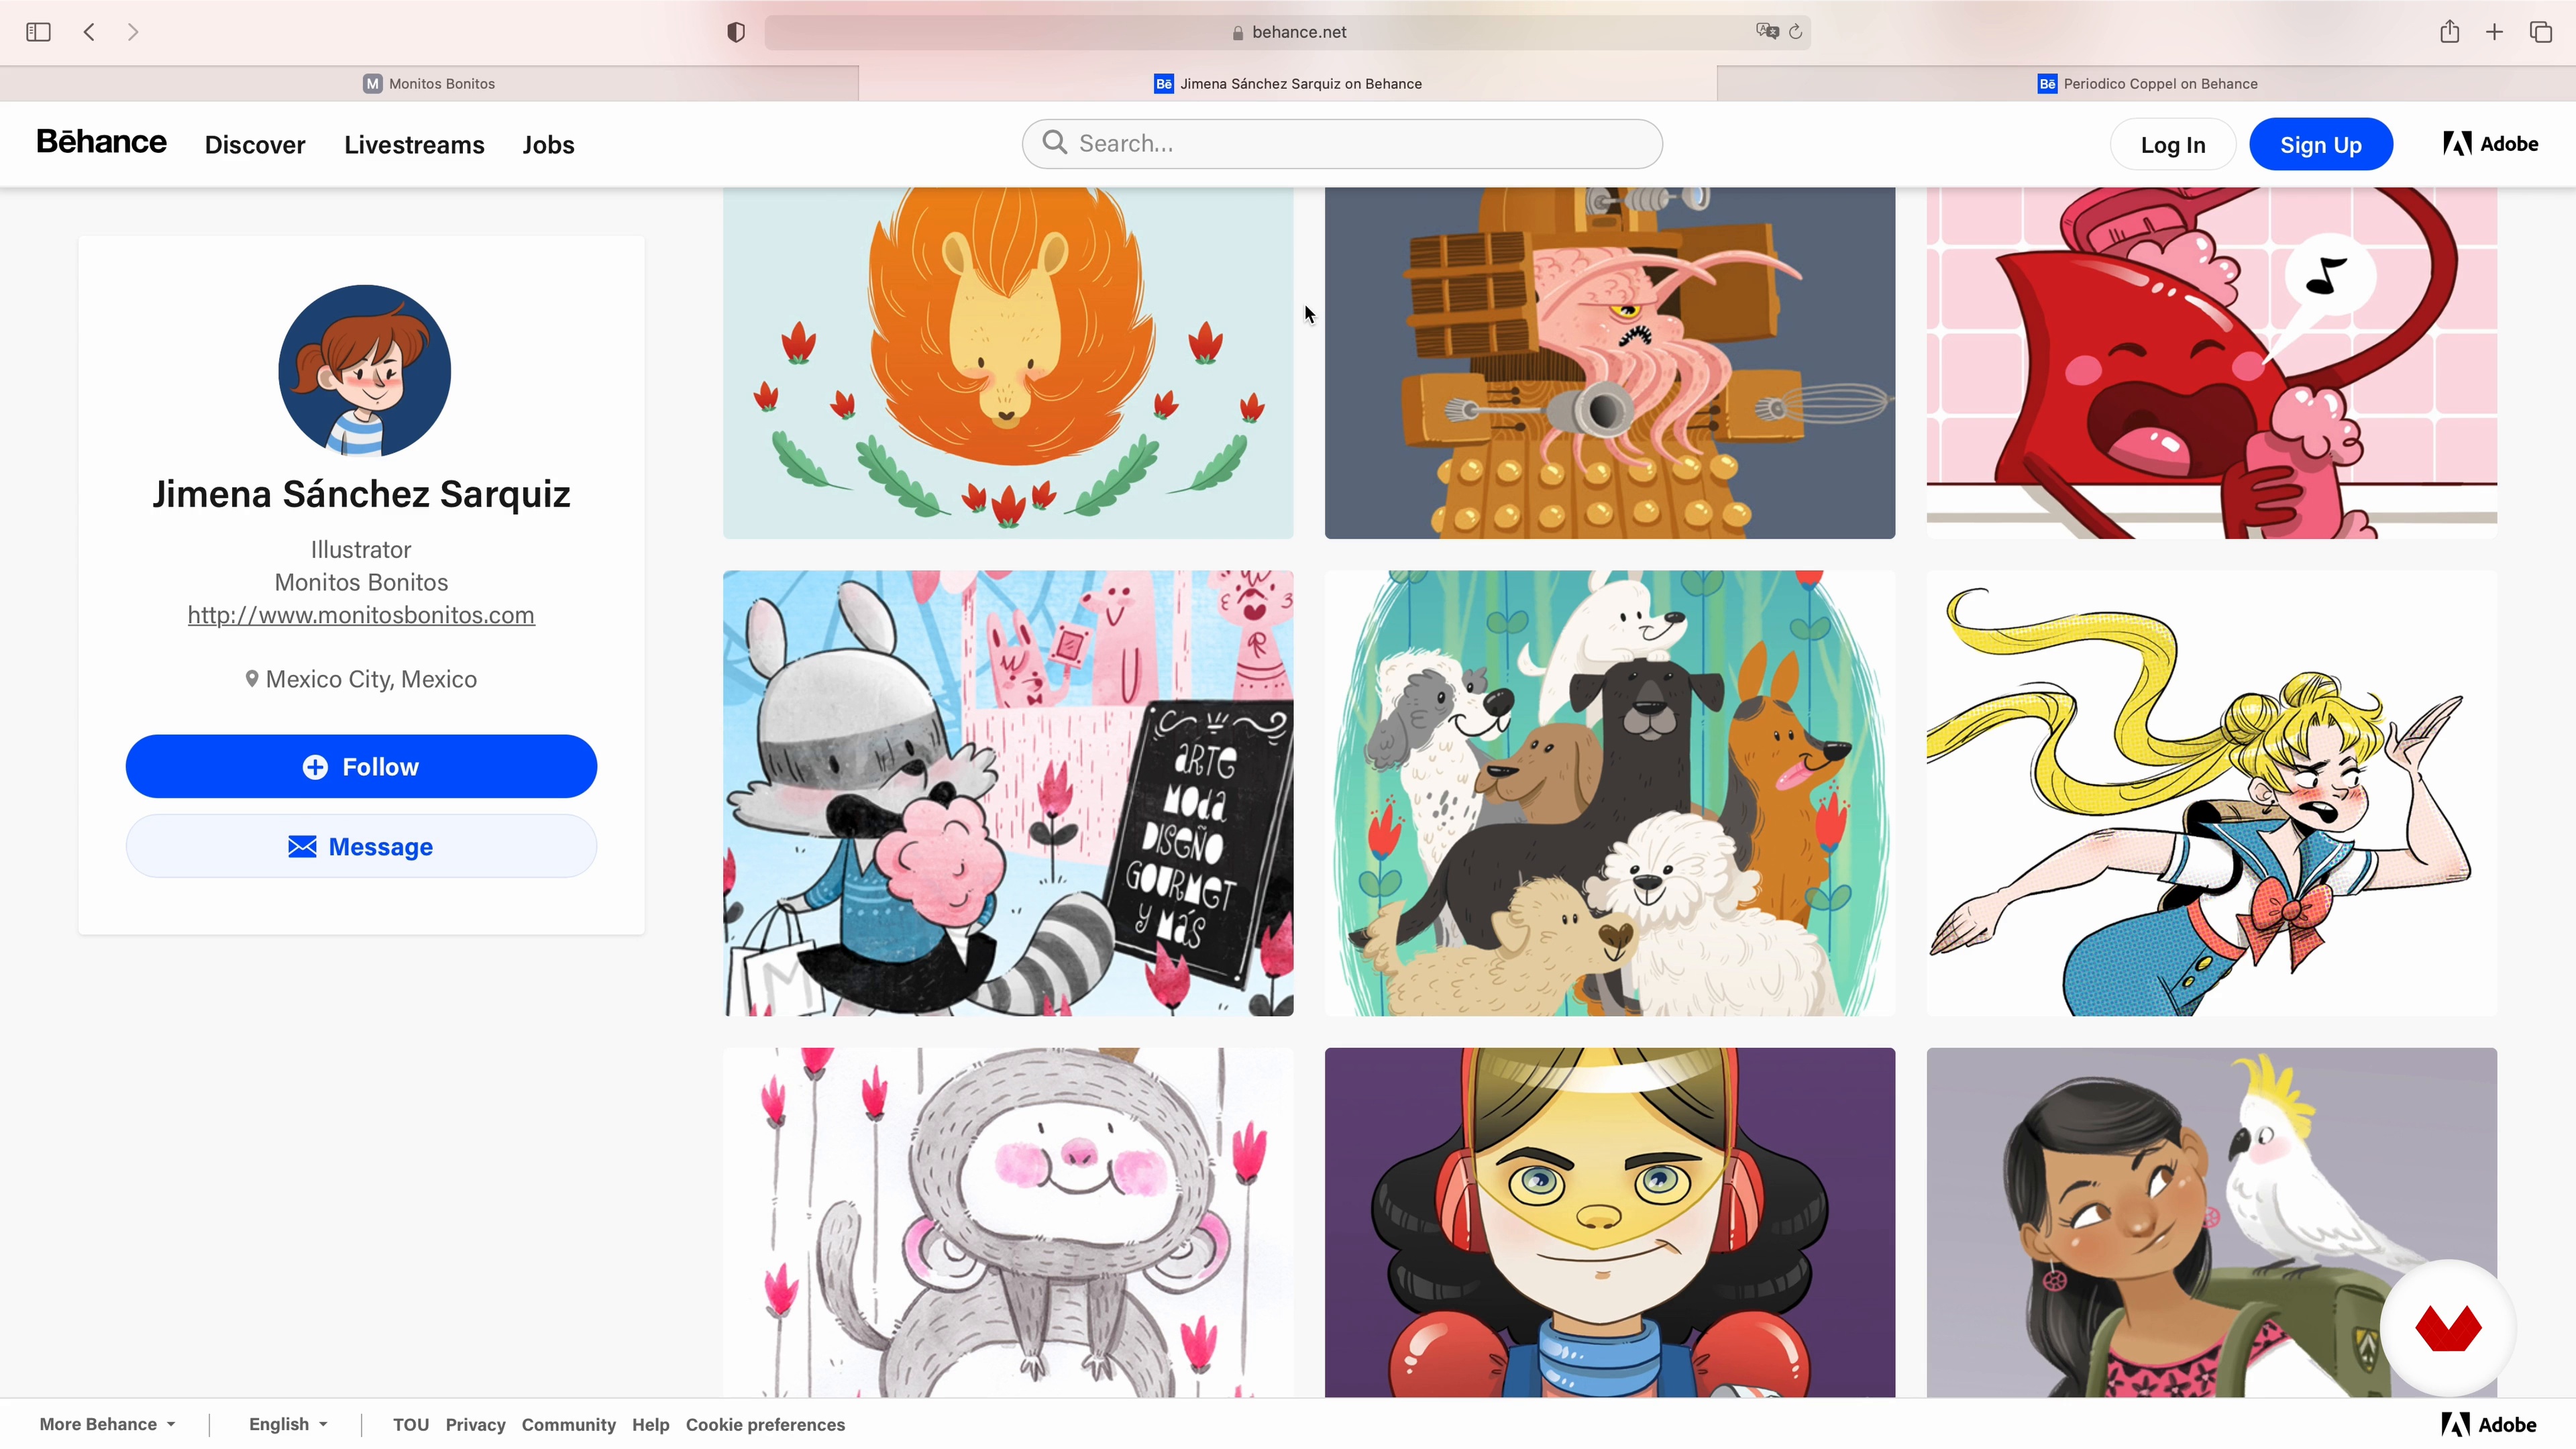Image resolution: width=2576 pixels, height=1449 pixels.
Task: Open the girl with yellow visor illustration
Action: point(1610,1222)
